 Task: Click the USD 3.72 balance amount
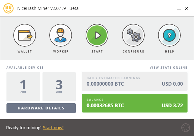[x=172, y=105]
